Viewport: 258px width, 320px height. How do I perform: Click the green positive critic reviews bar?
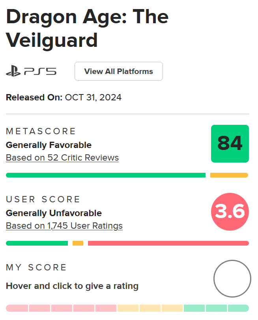(x=106, y=175)
